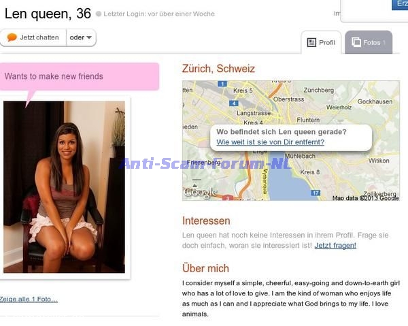
Task: Click the route 17 marker on map
Action: tap(316, 193)
